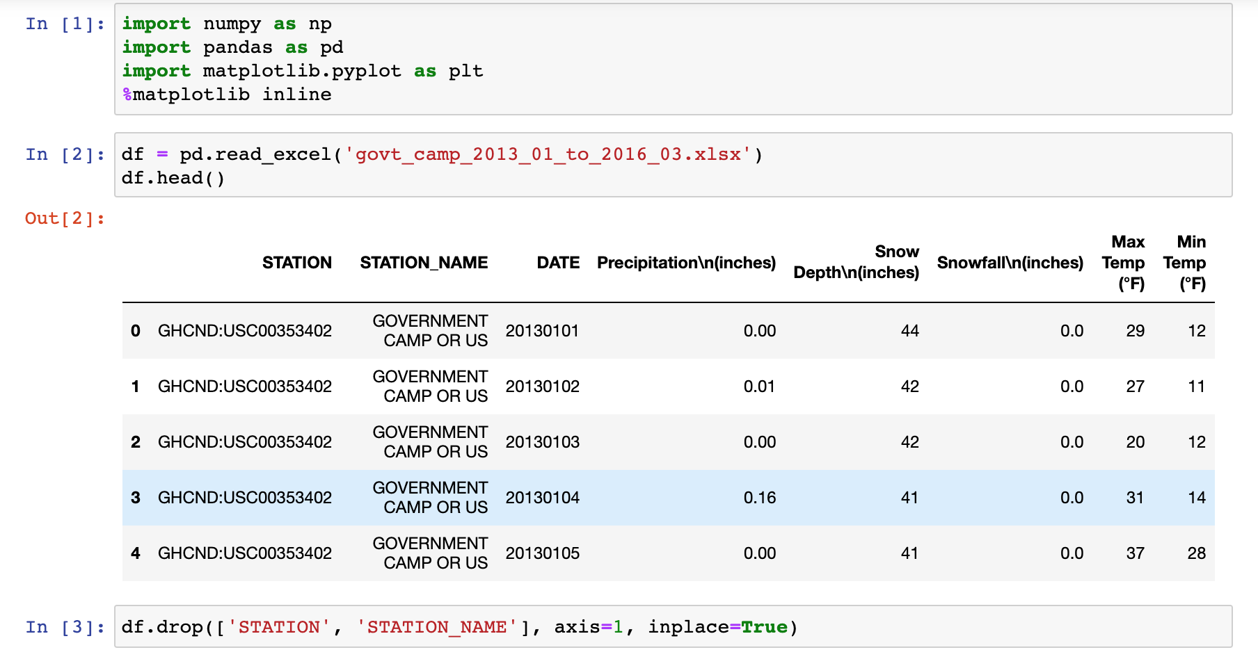Viewport: 1258px width, 659px height.
Task: Click the In [3] prompt label
Action: pyautogui.click(x=65, y=627)
